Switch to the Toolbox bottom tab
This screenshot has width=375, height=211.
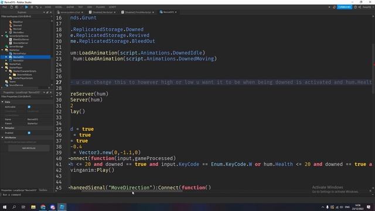coord(43,190)
